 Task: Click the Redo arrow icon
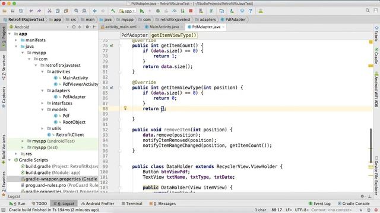[39, 11]
